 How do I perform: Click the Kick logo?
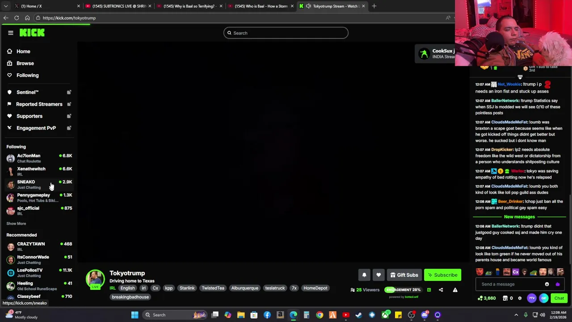click(32, 33)
